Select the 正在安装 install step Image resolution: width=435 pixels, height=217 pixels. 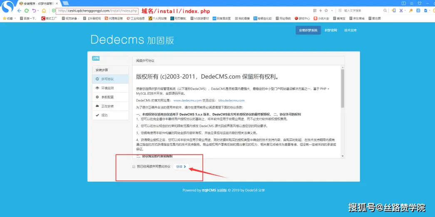pos(110,106)
